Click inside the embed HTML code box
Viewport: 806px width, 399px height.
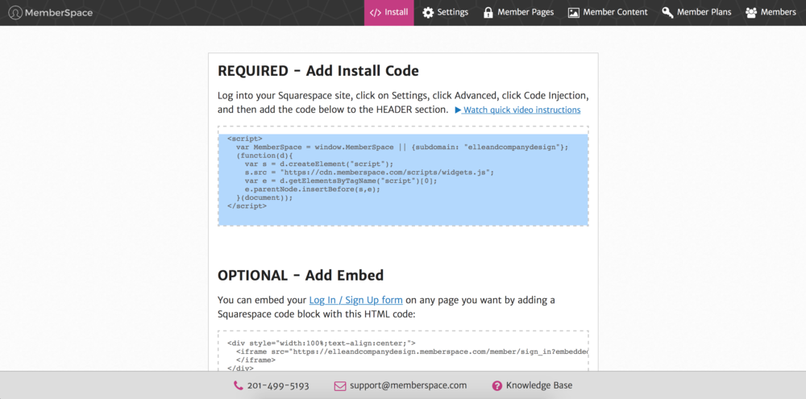[x=403, y=351]
